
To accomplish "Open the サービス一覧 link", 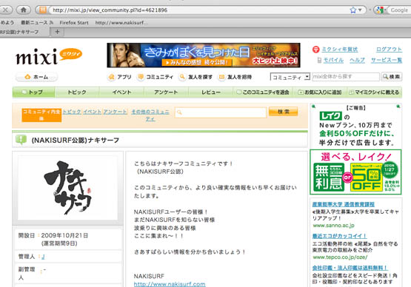I will click(x=387, y=60).
